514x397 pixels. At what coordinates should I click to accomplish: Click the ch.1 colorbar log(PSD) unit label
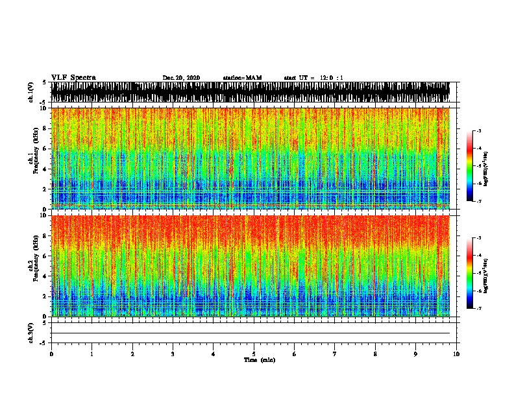click(x=486, y=169)
